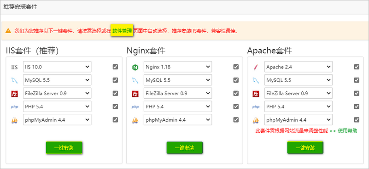
Task: Open the Nginx 1.18 version dropdown
Action: coord(178,67)
